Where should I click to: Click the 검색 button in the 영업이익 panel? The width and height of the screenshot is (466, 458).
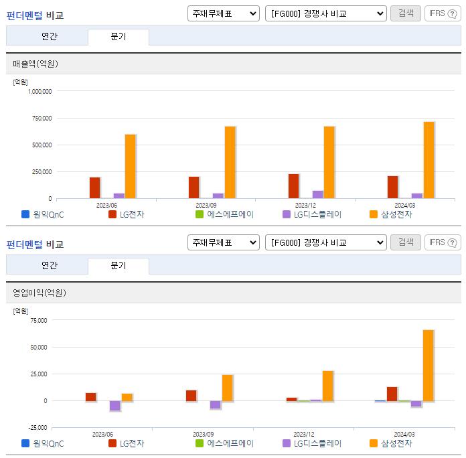[406, 242]
